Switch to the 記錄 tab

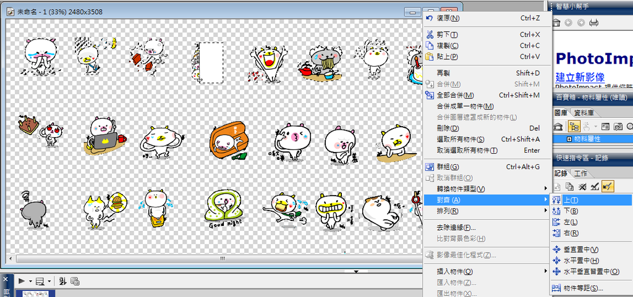coord(561,174)
